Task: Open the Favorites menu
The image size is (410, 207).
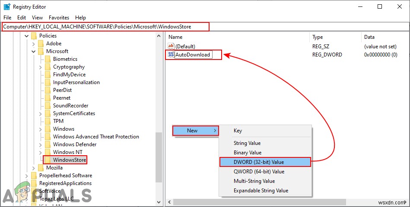Action: point(59,18)
